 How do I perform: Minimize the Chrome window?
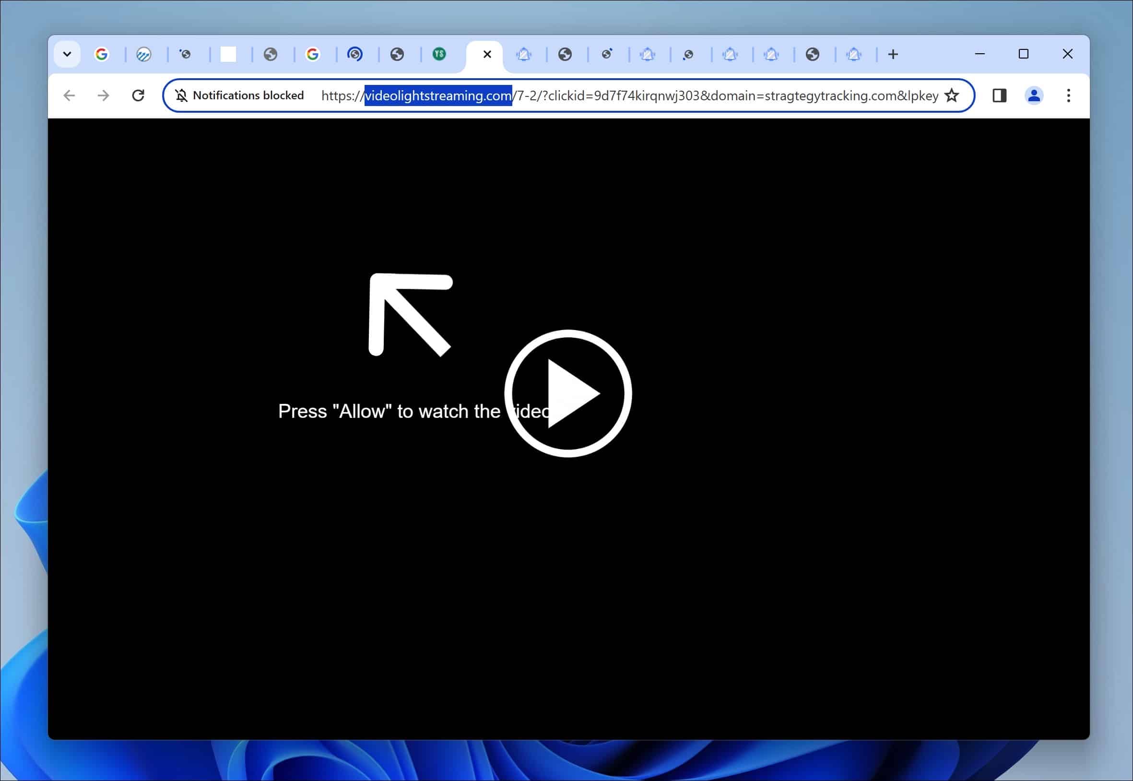click(980, 54)
